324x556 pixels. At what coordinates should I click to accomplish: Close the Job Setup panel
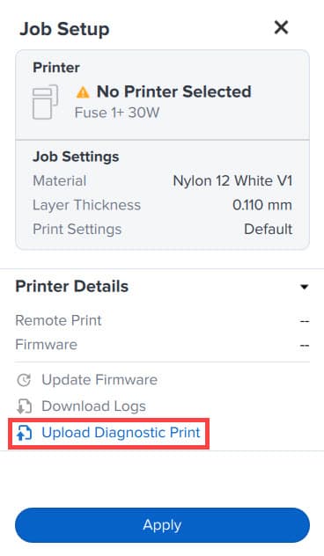pos(281,27)
